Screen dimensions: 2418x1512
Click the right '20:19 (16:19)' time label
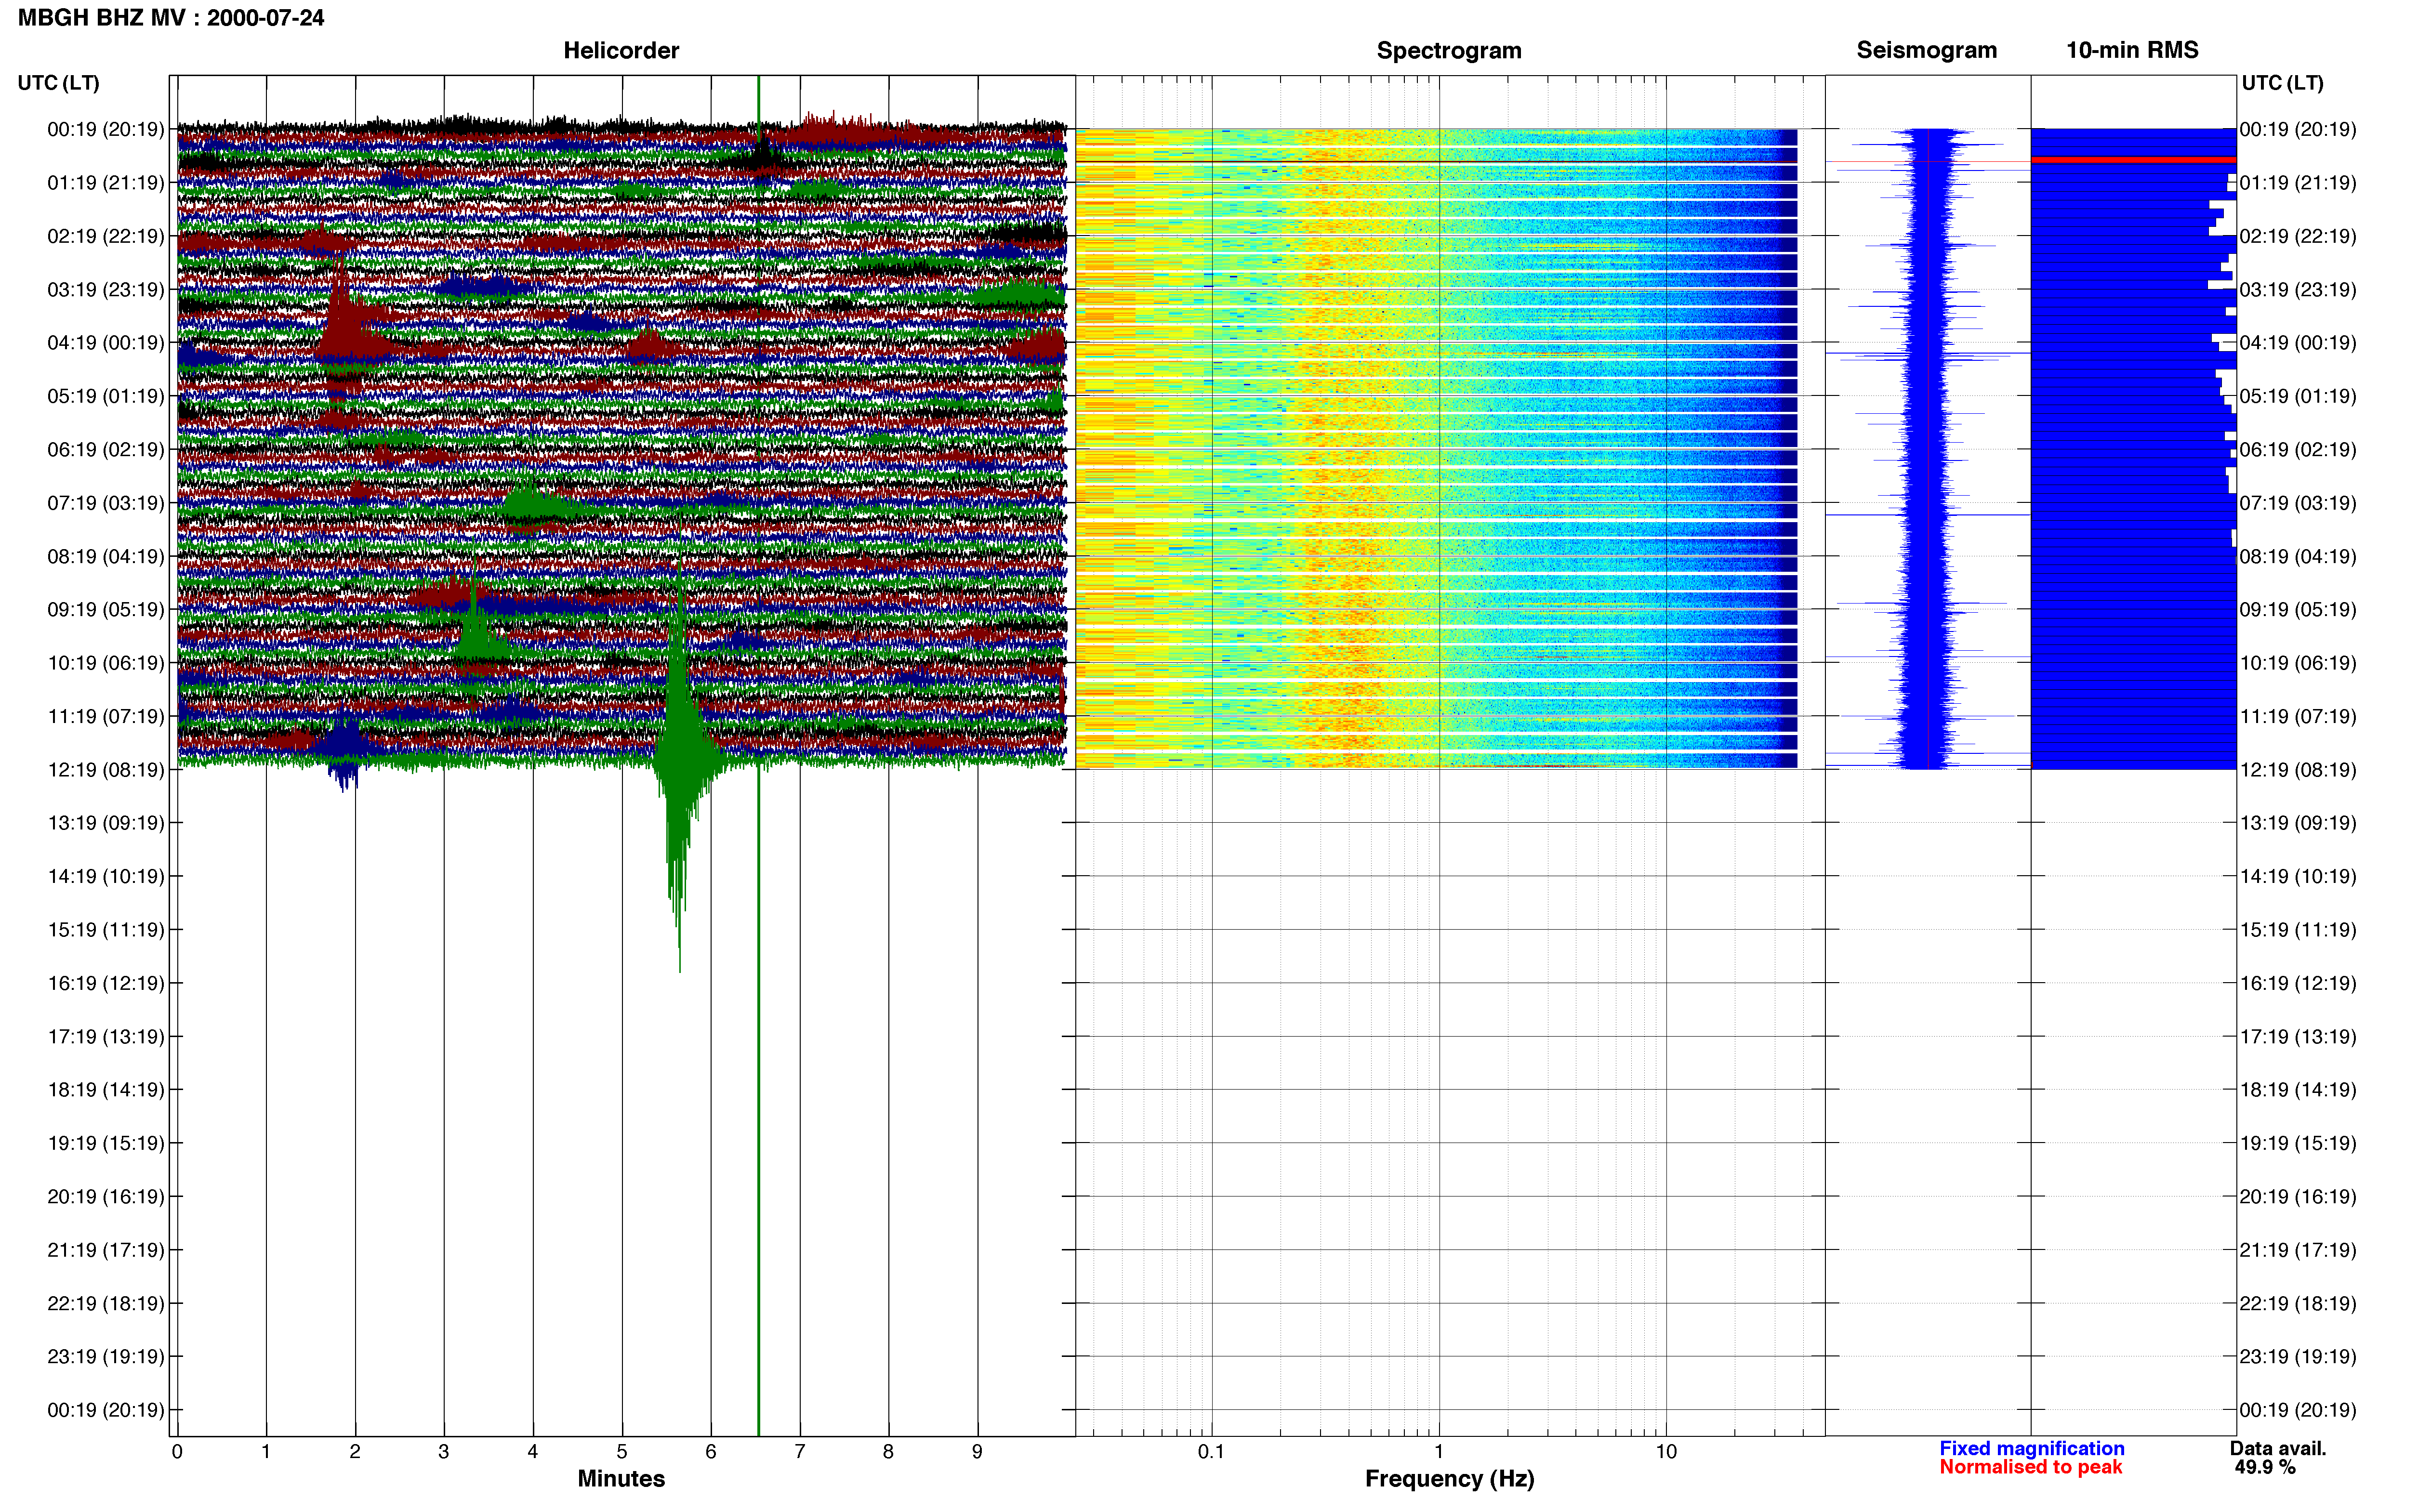[2298, 1196]
